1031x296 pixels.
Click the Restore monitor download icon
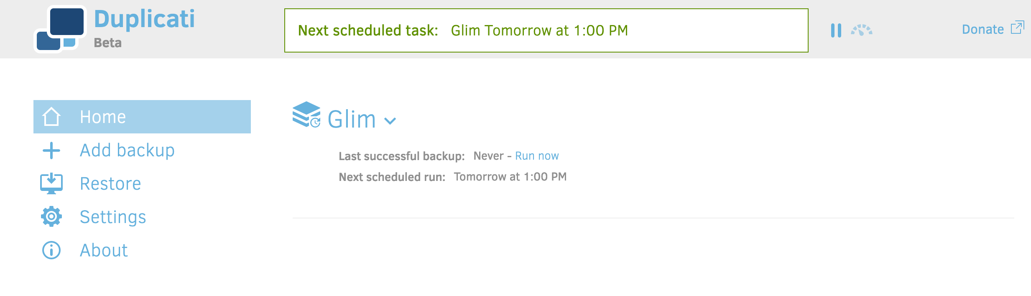[x=51, y=184]
